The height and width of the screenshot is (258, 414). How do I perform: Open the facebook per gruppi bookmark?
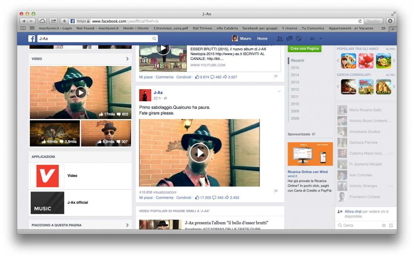260,28
